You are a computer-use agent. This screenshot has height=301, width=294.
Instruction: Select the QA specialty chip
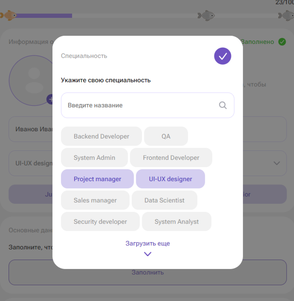[x=166, y=136]
